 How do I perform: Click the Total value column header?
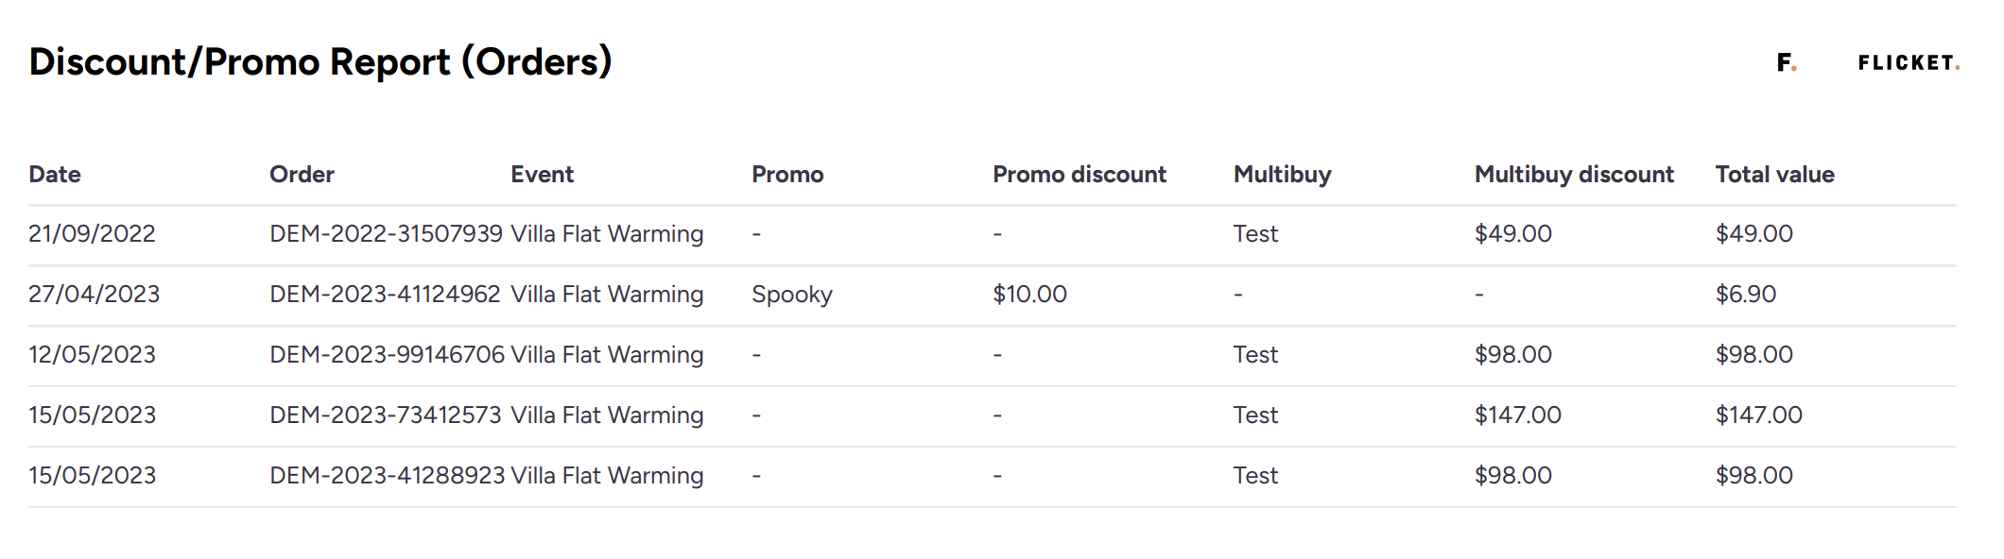click(x=1774, y=175)
